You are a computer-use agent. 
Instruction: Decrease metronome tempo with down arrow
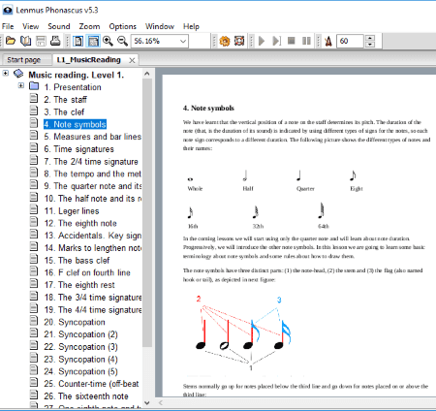point(370,45)
